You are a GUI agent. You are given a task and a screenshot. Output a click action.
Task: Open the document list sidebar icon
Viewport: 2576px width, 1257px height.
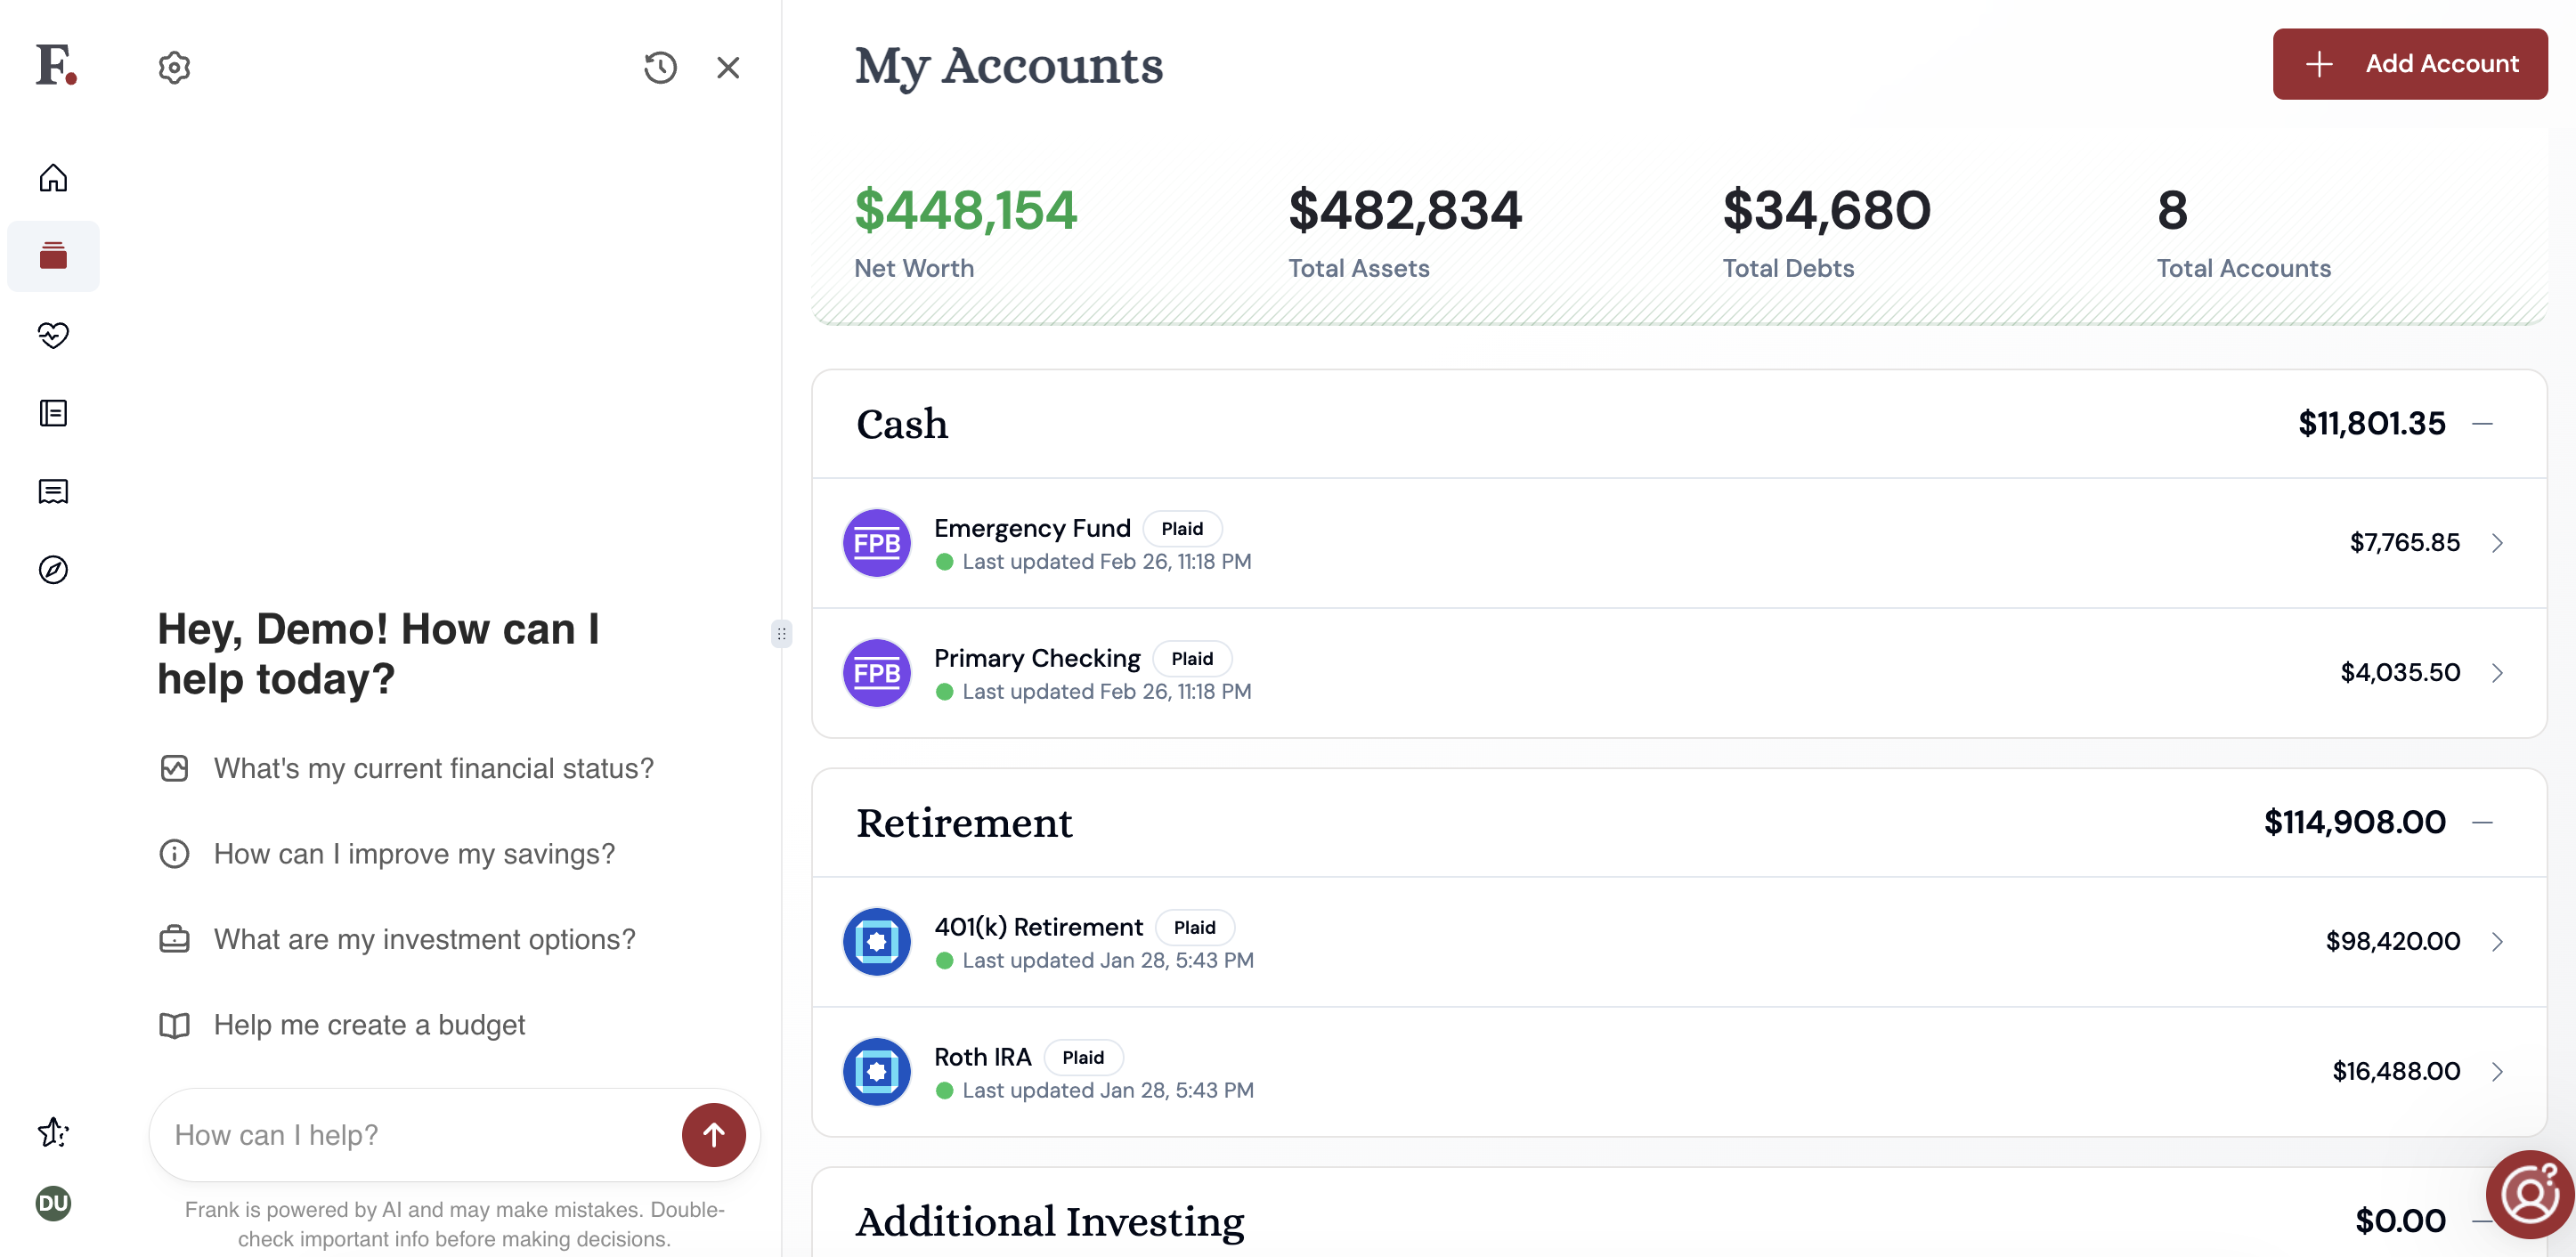53,413
